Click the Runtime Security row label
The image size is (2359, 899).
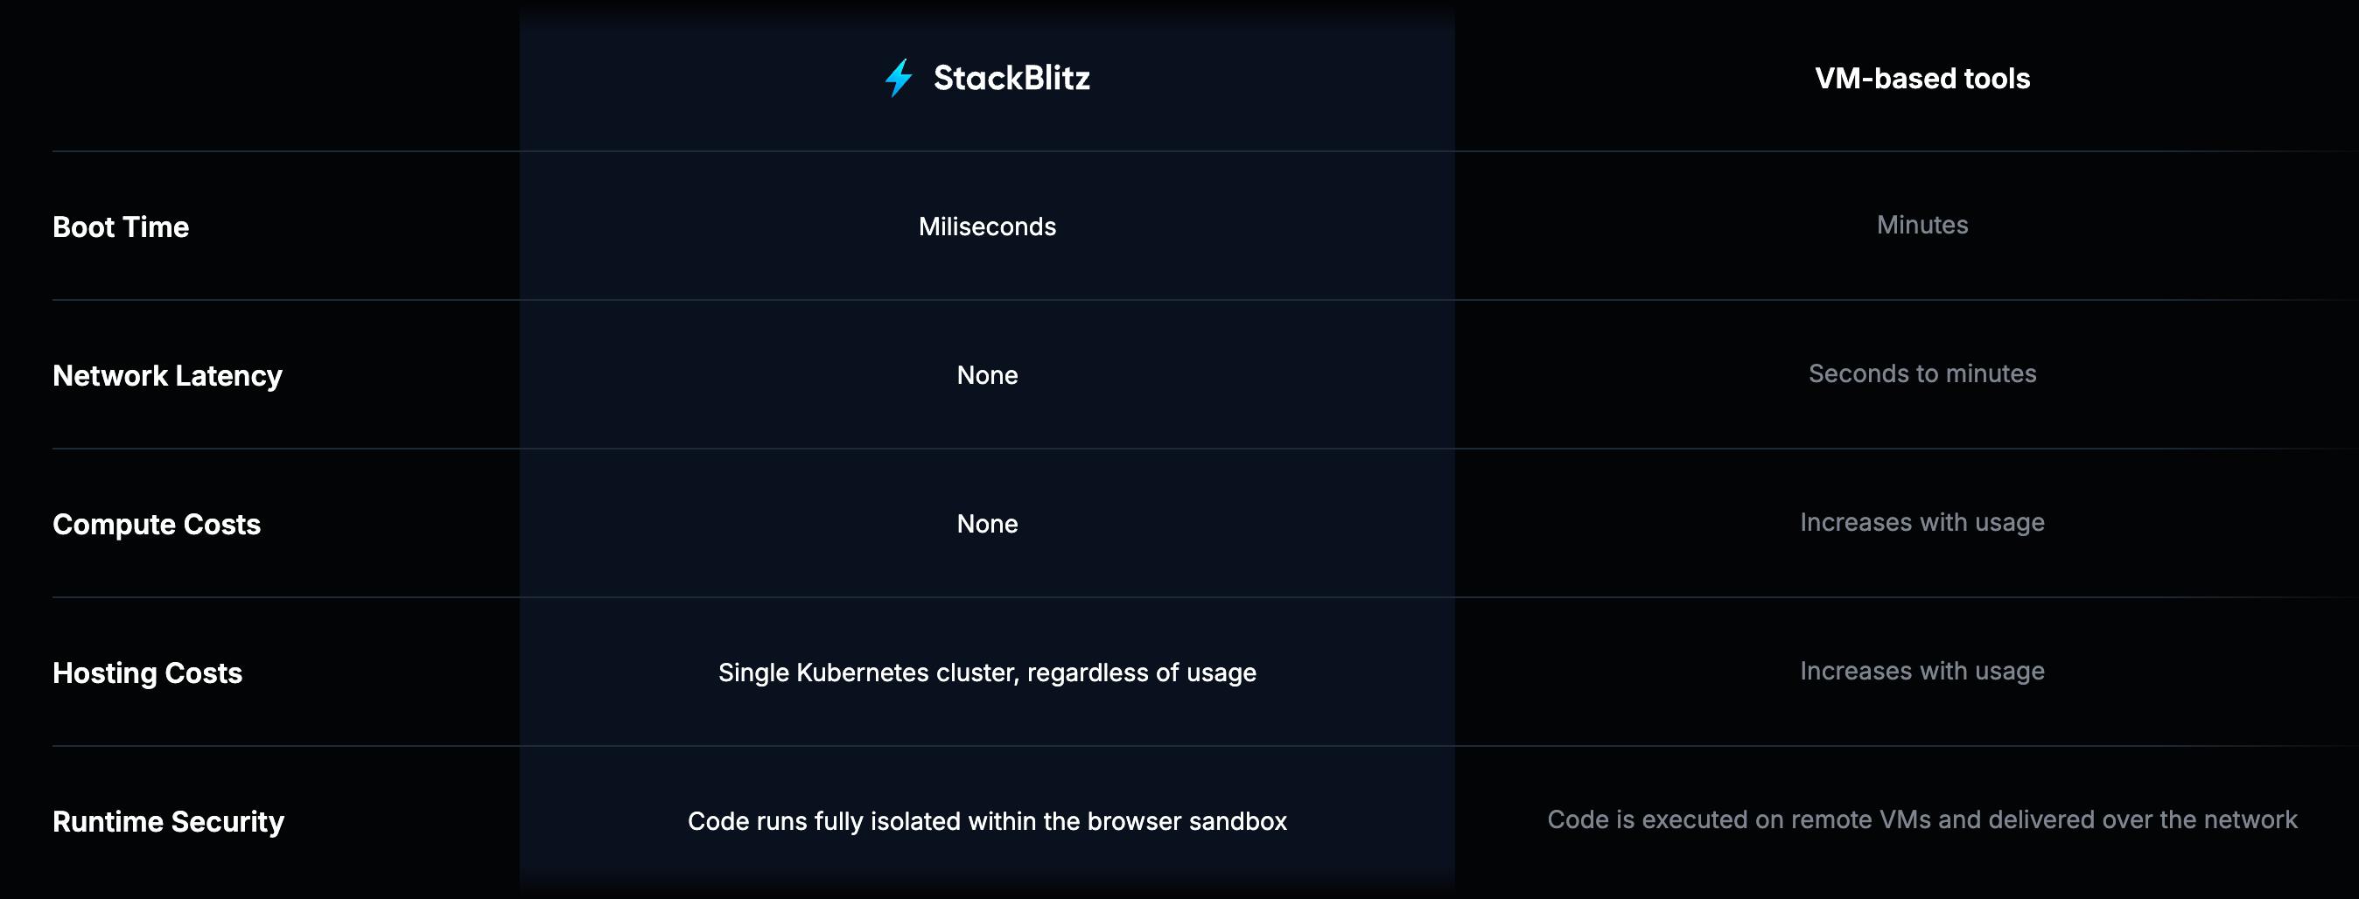[x=169, y=821]
